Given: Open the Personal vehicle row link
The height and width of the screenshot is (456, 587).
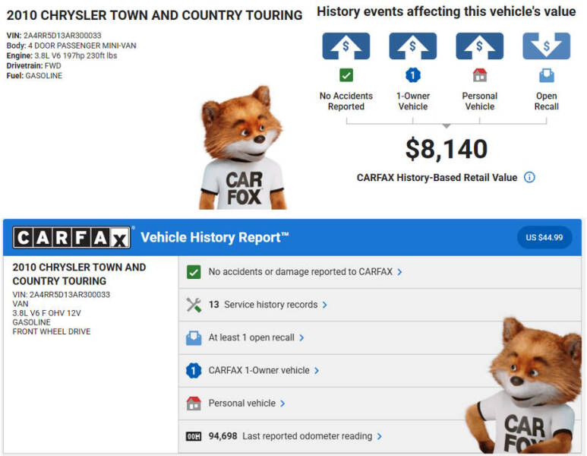Looking at the screenshot, I should click(x=242, y=403).
